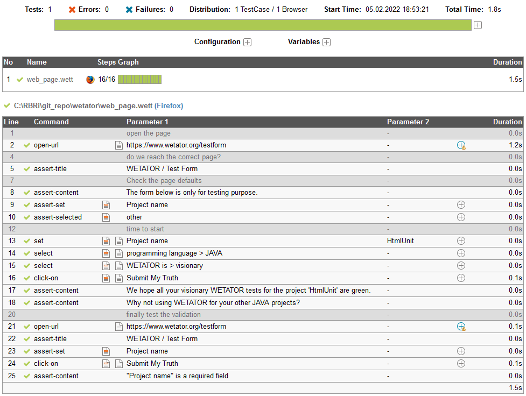Open the gray page icon in set line 13

pyautogui.click(x=119, y=241)
